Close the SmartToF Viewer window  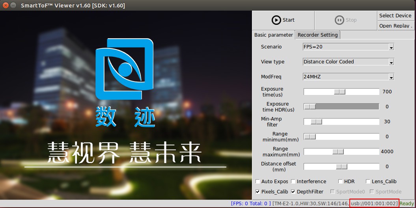click(x=5, y=5)
